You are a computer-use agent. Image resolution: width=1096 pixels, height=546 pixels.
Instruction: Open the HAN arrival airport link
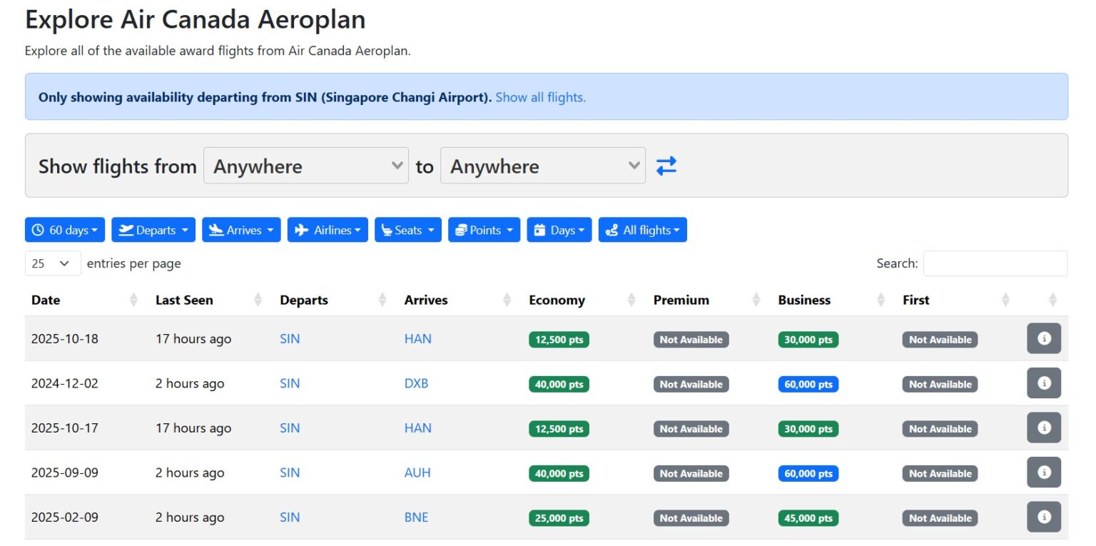(417, 338)
